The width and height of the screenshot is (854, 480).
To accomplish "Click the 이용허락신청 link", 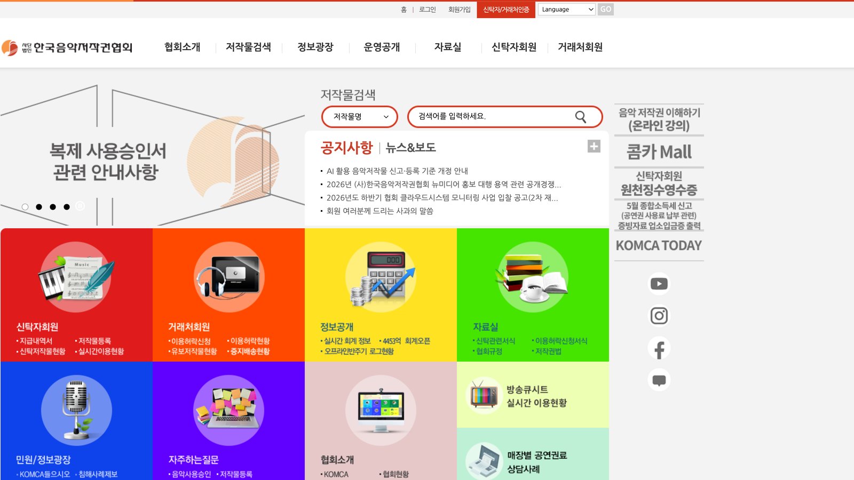I will (x=191, y=341).
